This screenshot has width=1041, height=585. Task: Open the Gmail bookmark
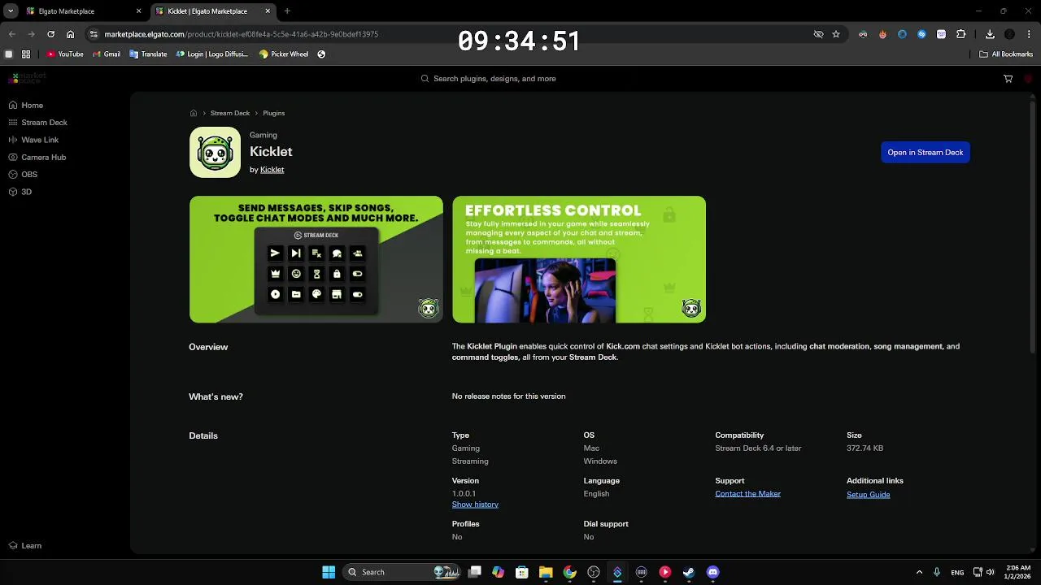click(x=106, y=54)
